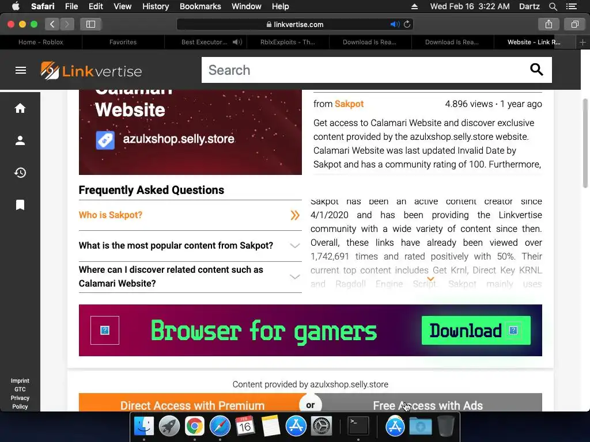
Task: Toggle Safari sidebar button
Action: (90, 24)
